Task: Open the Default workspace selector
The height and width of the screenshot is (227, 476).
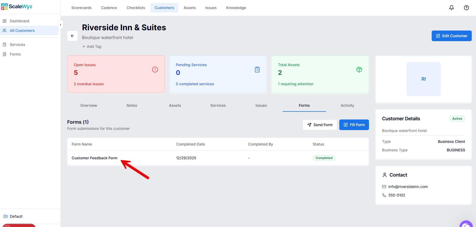Action: pyautogui.click(x=16, y=216)
